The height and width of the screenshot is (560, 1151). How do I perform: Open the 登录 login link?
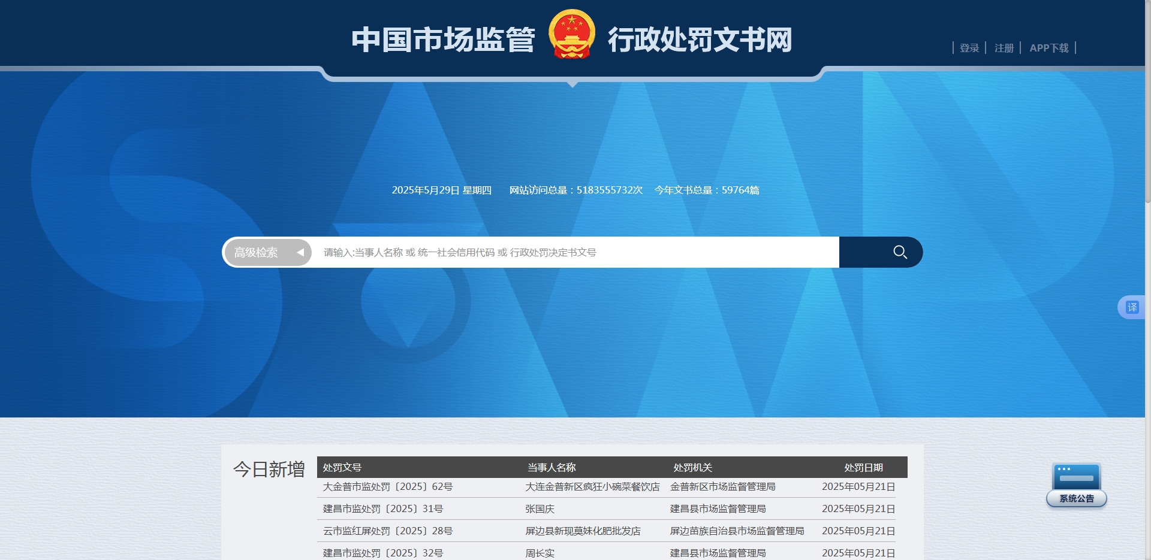tap(969, 48)
